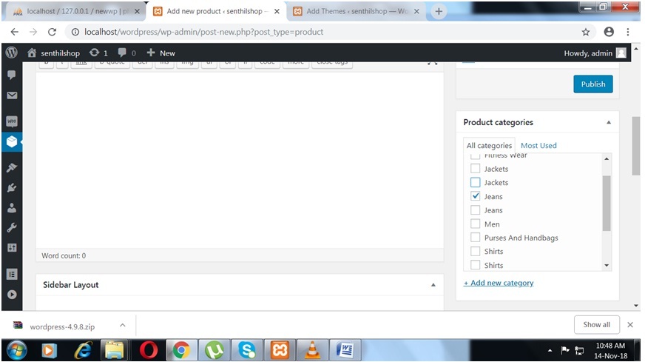This screenshot has width=645, height=362.
Task: Check the Men category checkbox
Action: coord(476,224)
